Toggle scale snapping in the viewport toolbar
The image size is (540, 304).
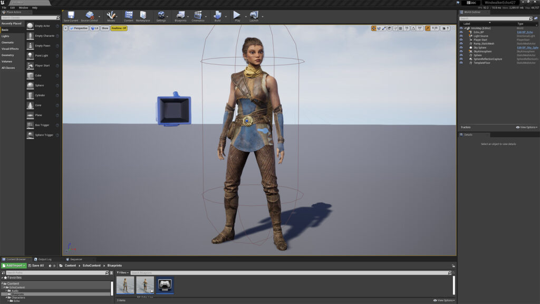pos(428,28)
